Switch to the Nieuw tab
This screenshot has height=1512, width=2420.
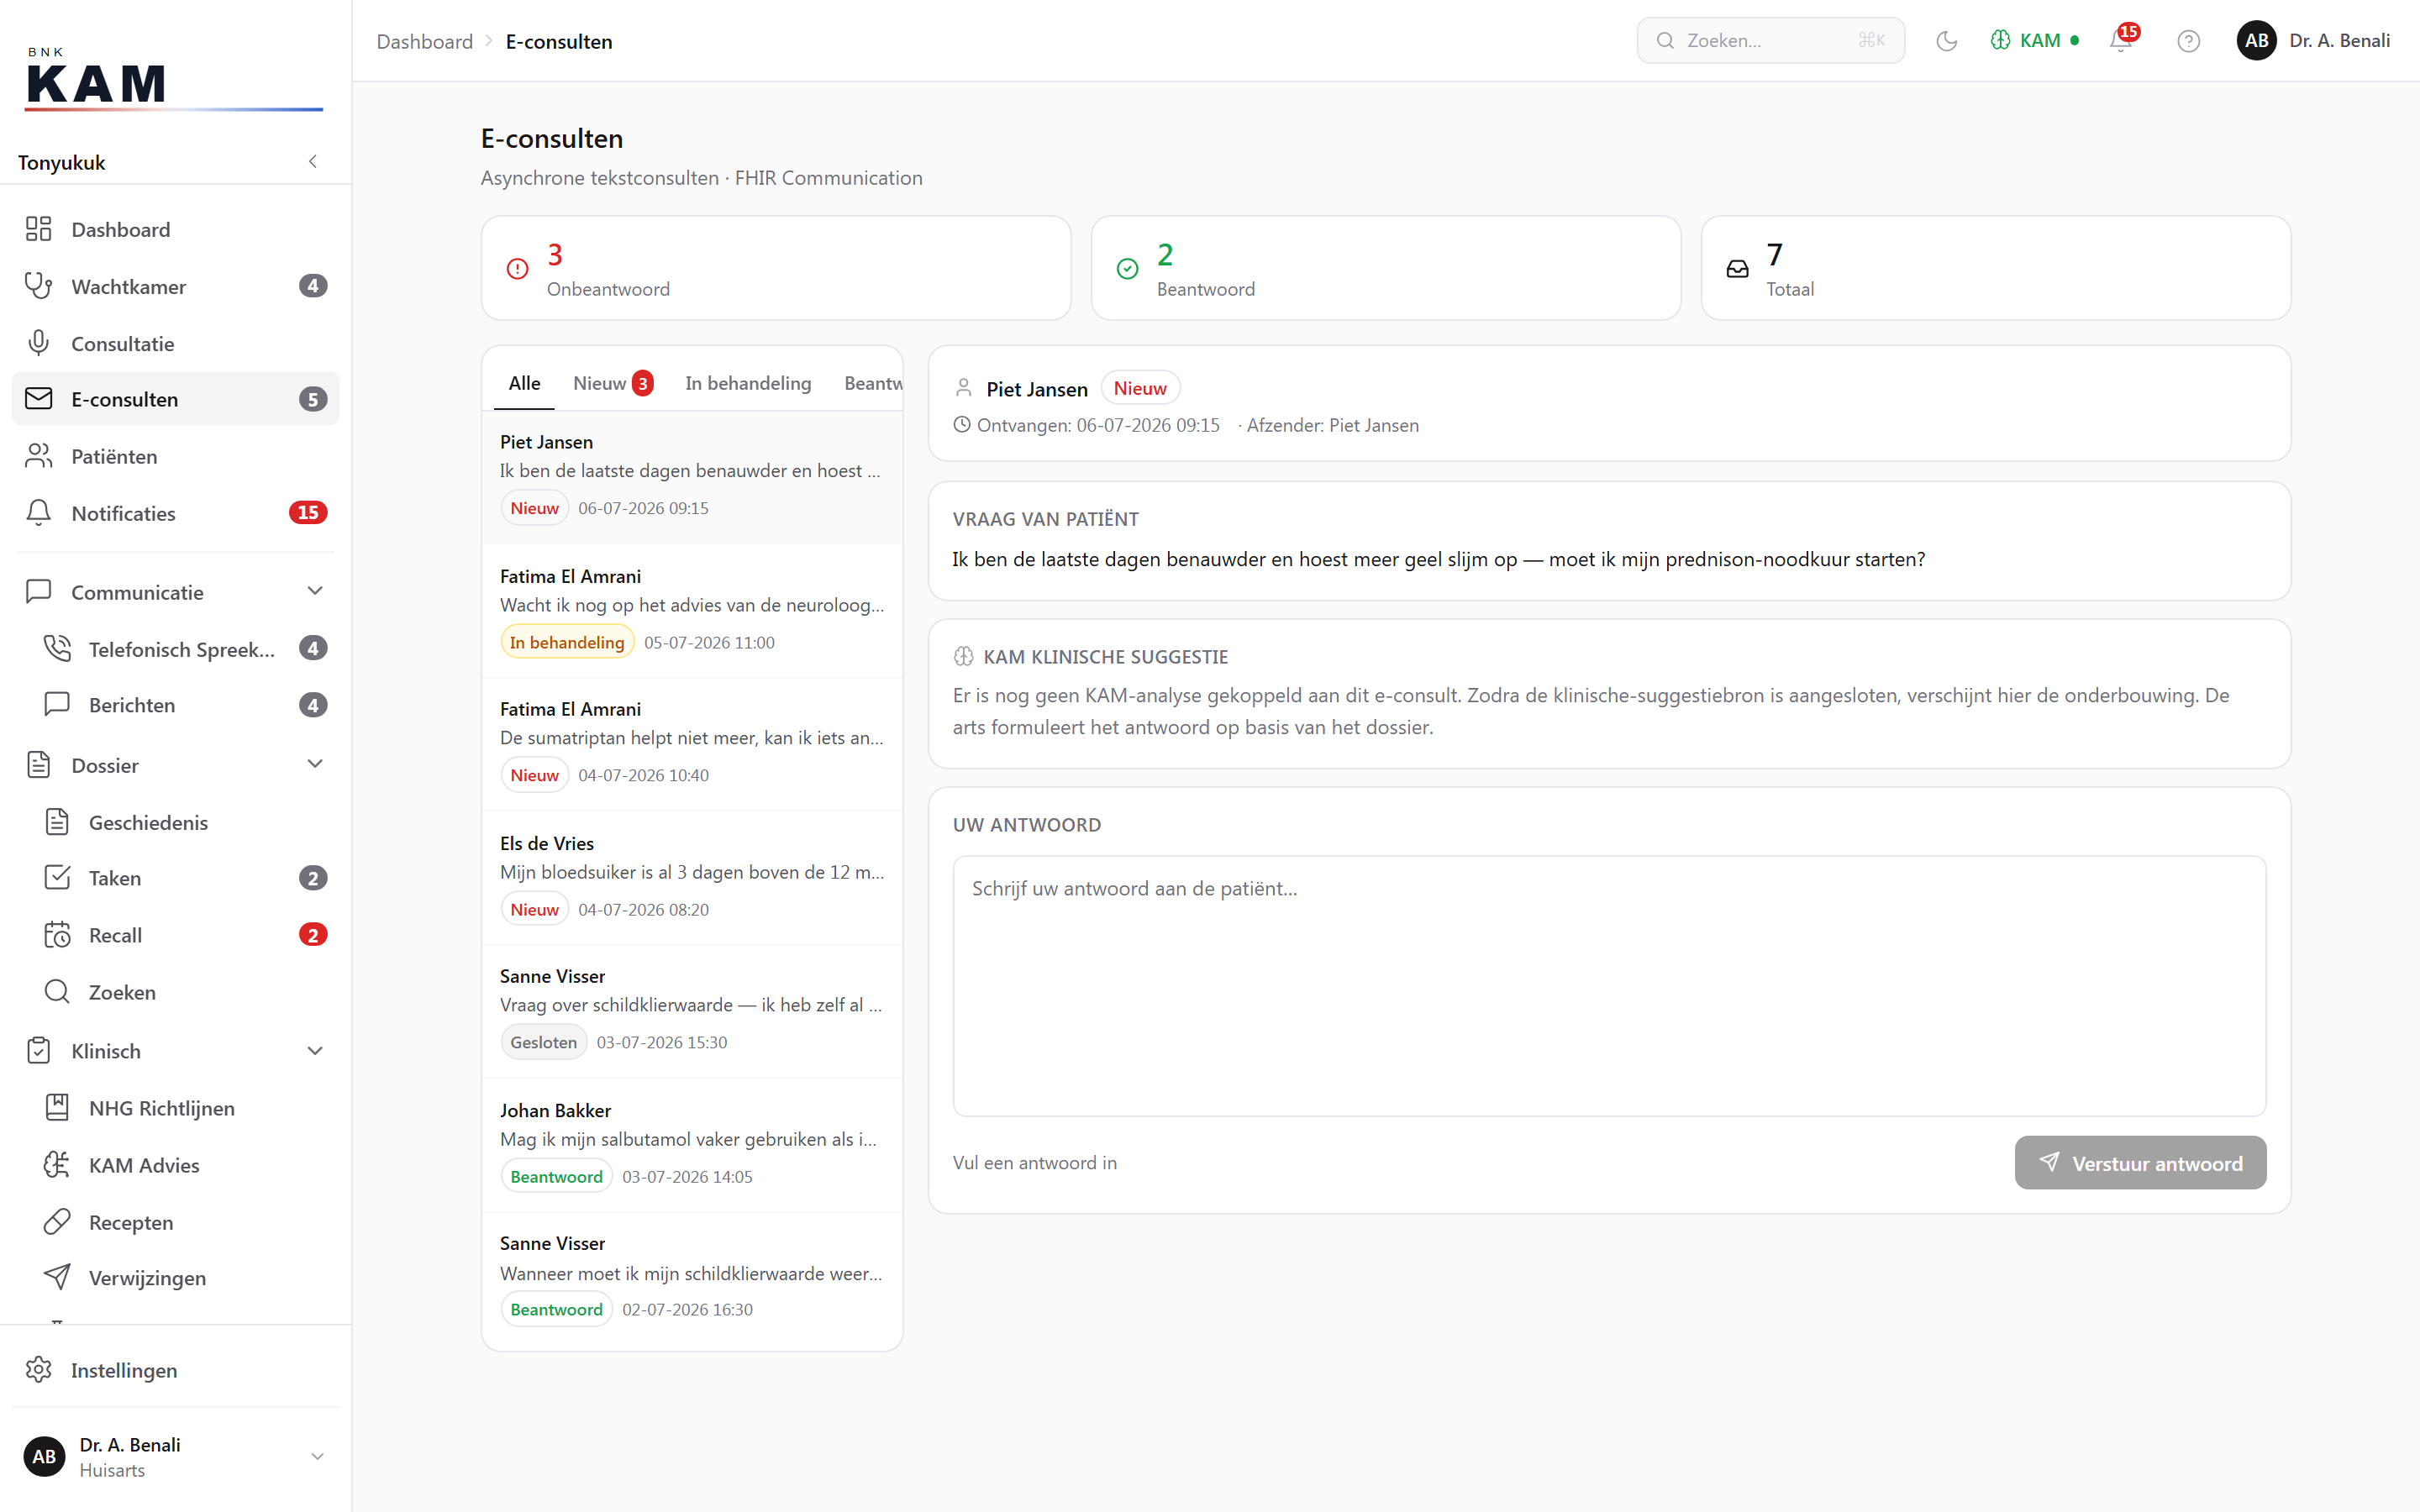tap(612, 383)
